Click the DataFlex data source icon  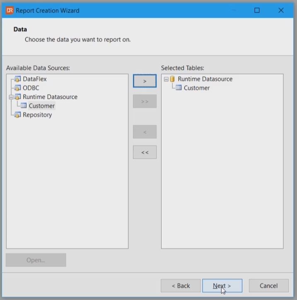tap(17, 79)
